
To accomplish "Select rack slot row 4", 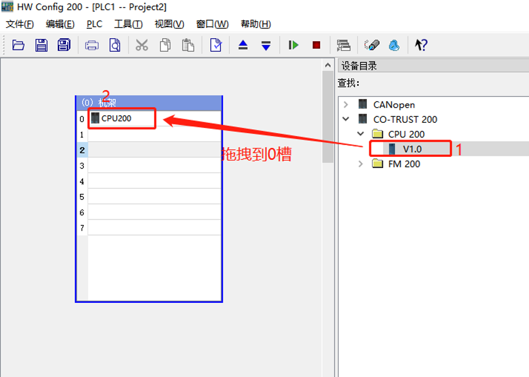I will click(x=149, y=181).
